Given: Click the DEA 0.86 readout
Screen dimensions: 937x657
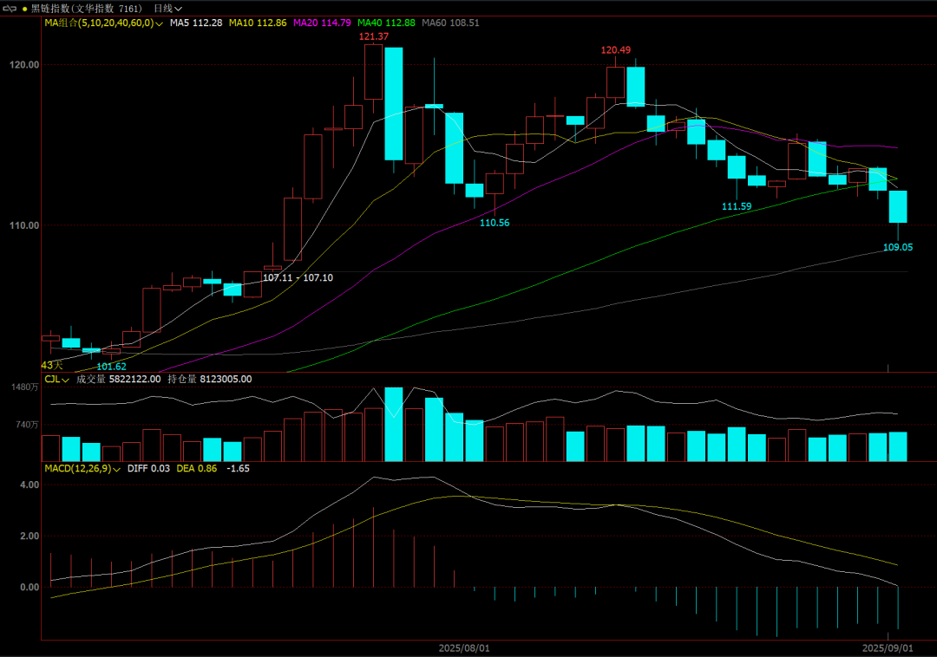Looking at the screenshot, I should coord(197,468).
